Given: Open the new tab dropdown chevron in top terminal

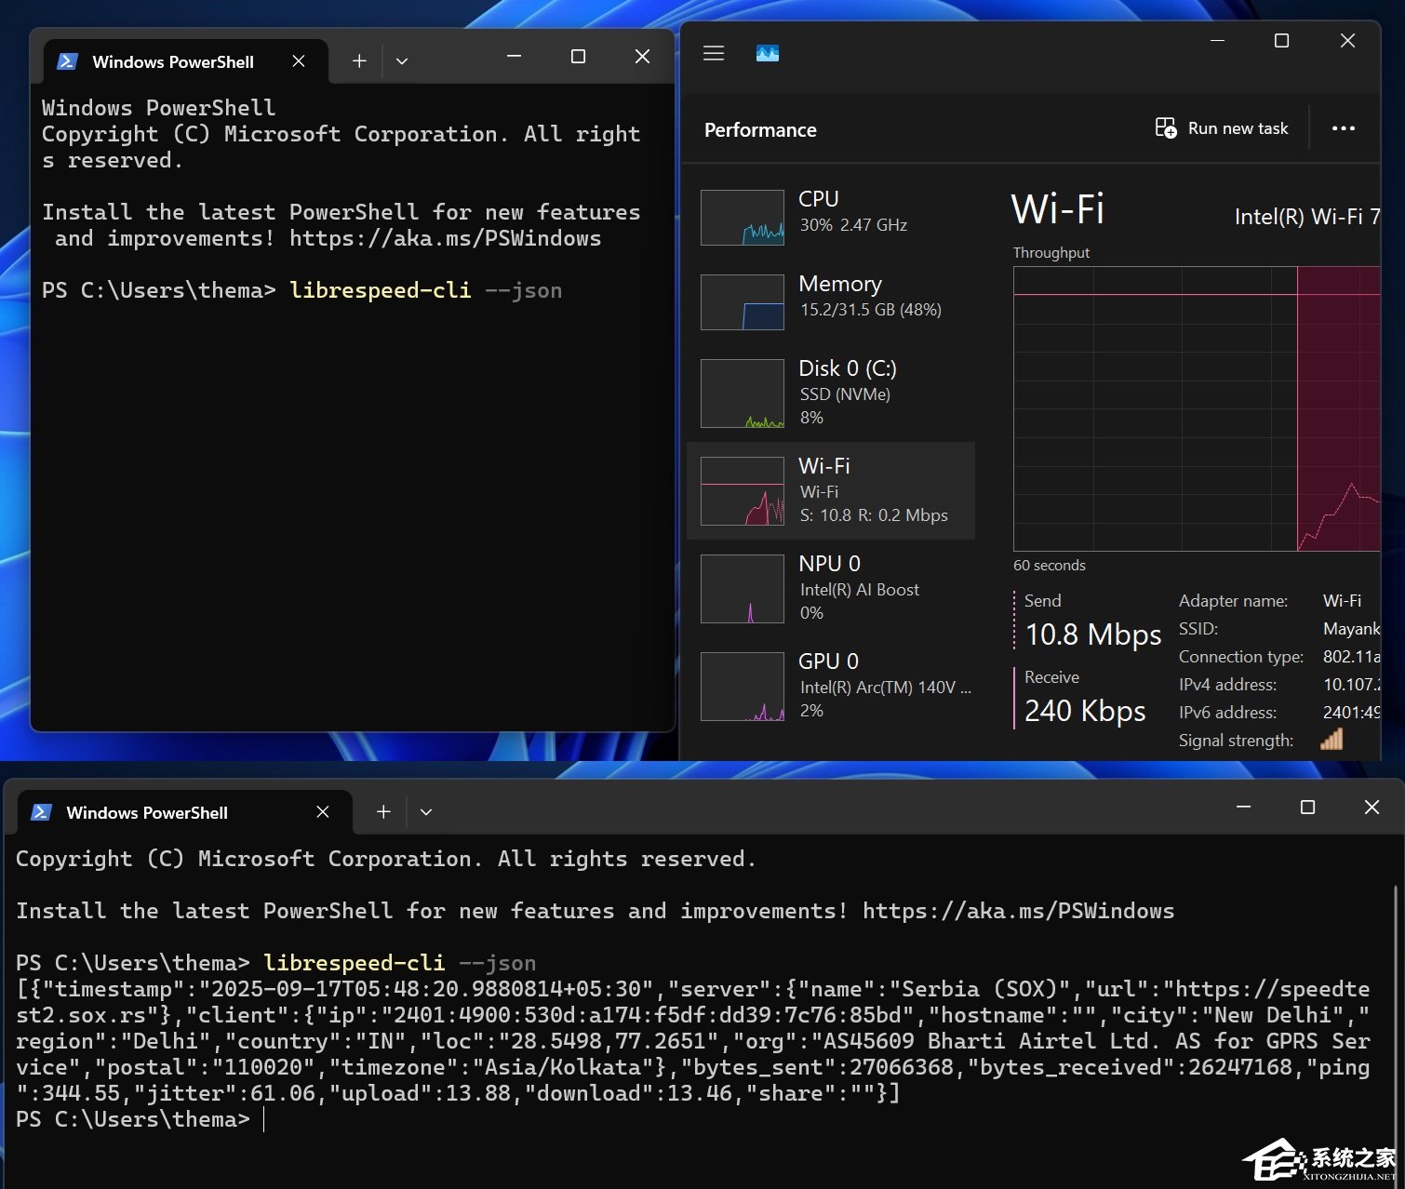Looking at the screenshot, I should pyautogui.click(x=402, y=60).
